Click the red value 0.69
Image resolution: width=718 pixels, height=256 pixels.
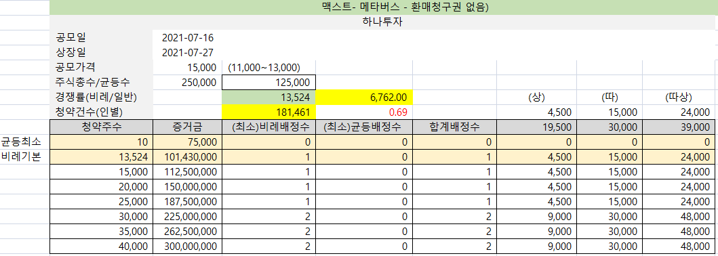[x=365, y=112]
